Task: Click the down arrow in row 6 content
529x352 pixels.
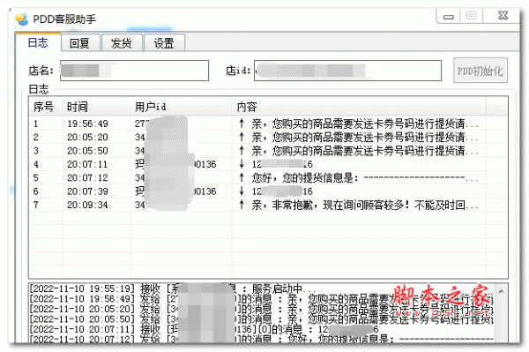Action: pos(242,191)
